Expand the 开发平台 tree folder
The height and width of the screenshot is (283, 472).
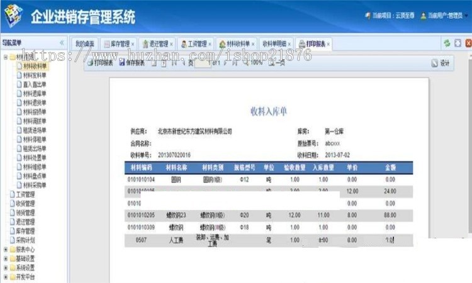tap(6, 277)
